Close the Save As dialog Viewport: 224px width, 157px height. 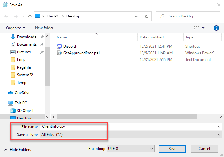click(x=219, y=5)
